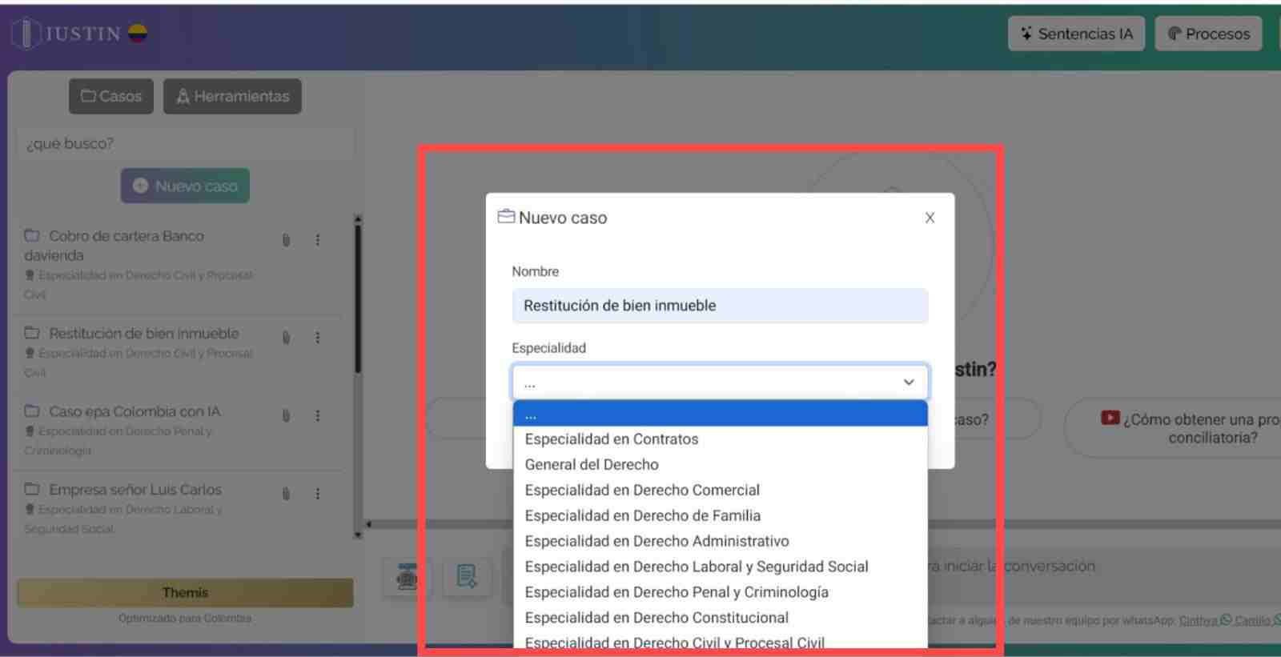Open Caso epa Colombia con IA

pyautogui.click(x=134, y=411)
